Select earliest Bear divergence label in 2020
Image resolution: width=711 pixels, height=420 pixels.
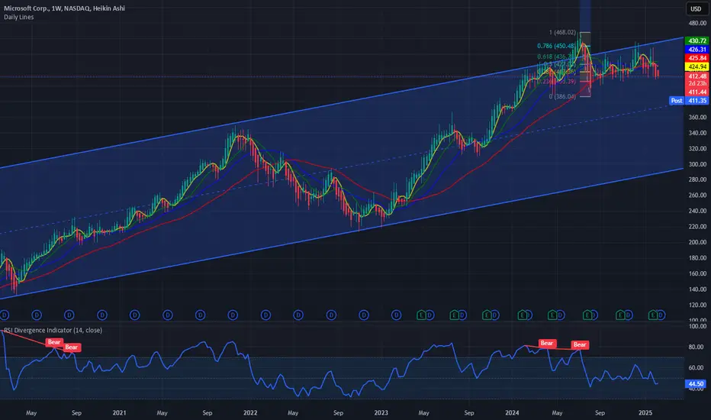coord(54,342)
